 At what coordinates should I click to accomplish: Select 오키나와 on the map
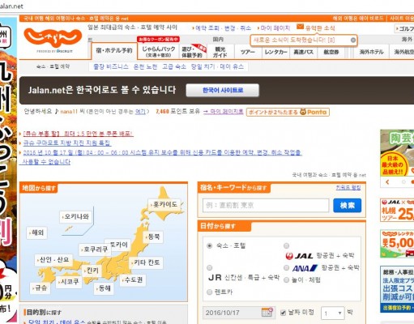tap(75, 216)
